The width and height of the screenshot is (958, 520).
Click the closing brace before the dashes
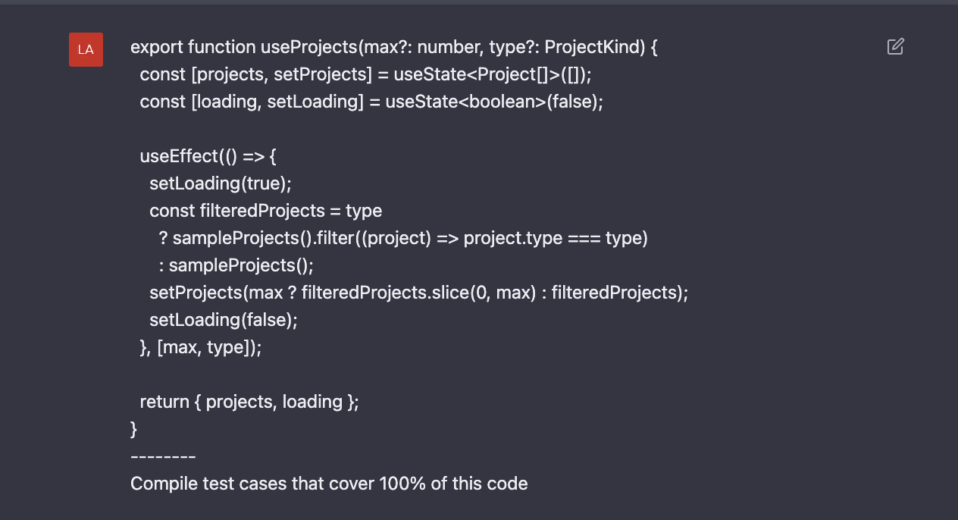tap(134, 429)
